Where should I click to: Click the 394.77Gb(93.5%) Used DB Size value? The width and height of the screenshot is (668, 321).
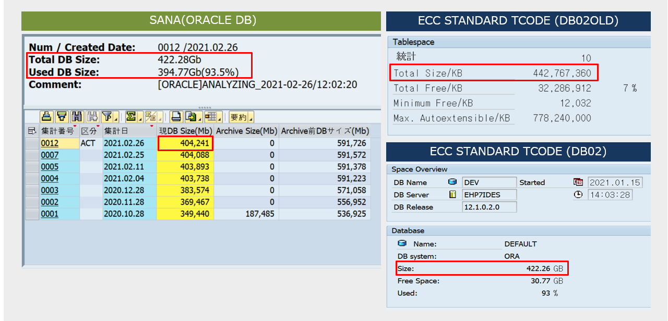198,72
